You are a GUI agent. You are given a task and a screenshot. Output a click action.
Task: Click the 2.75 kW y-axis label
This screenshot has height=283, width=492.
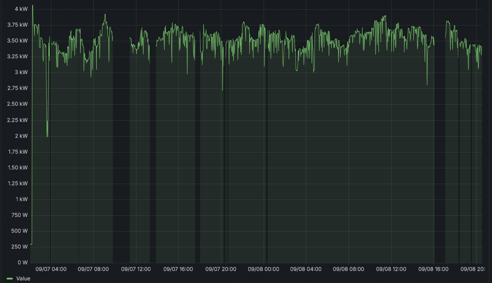(18, 88)
